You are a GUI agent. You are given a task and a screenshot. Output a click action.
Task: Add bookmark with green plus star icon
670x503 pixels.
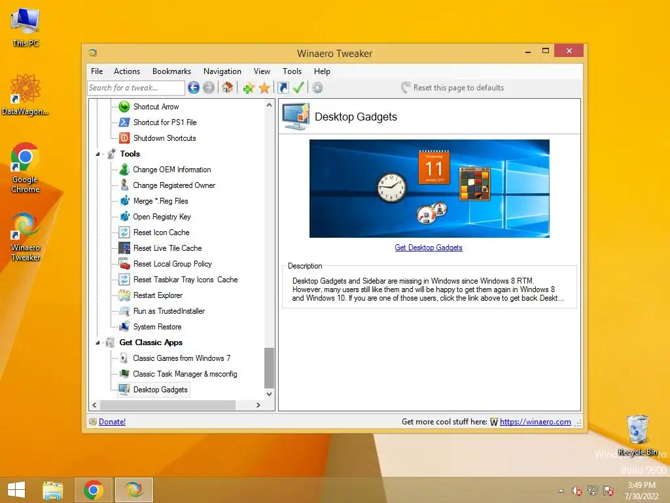[249, 88]
